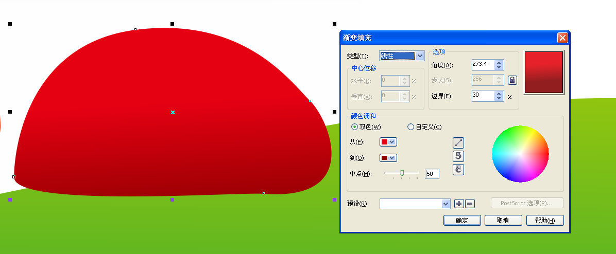Image resolution: width=616 pixels, height=254 pixels.
Task: Click the 角度 angle input field
Action: (x=483, y=65)
